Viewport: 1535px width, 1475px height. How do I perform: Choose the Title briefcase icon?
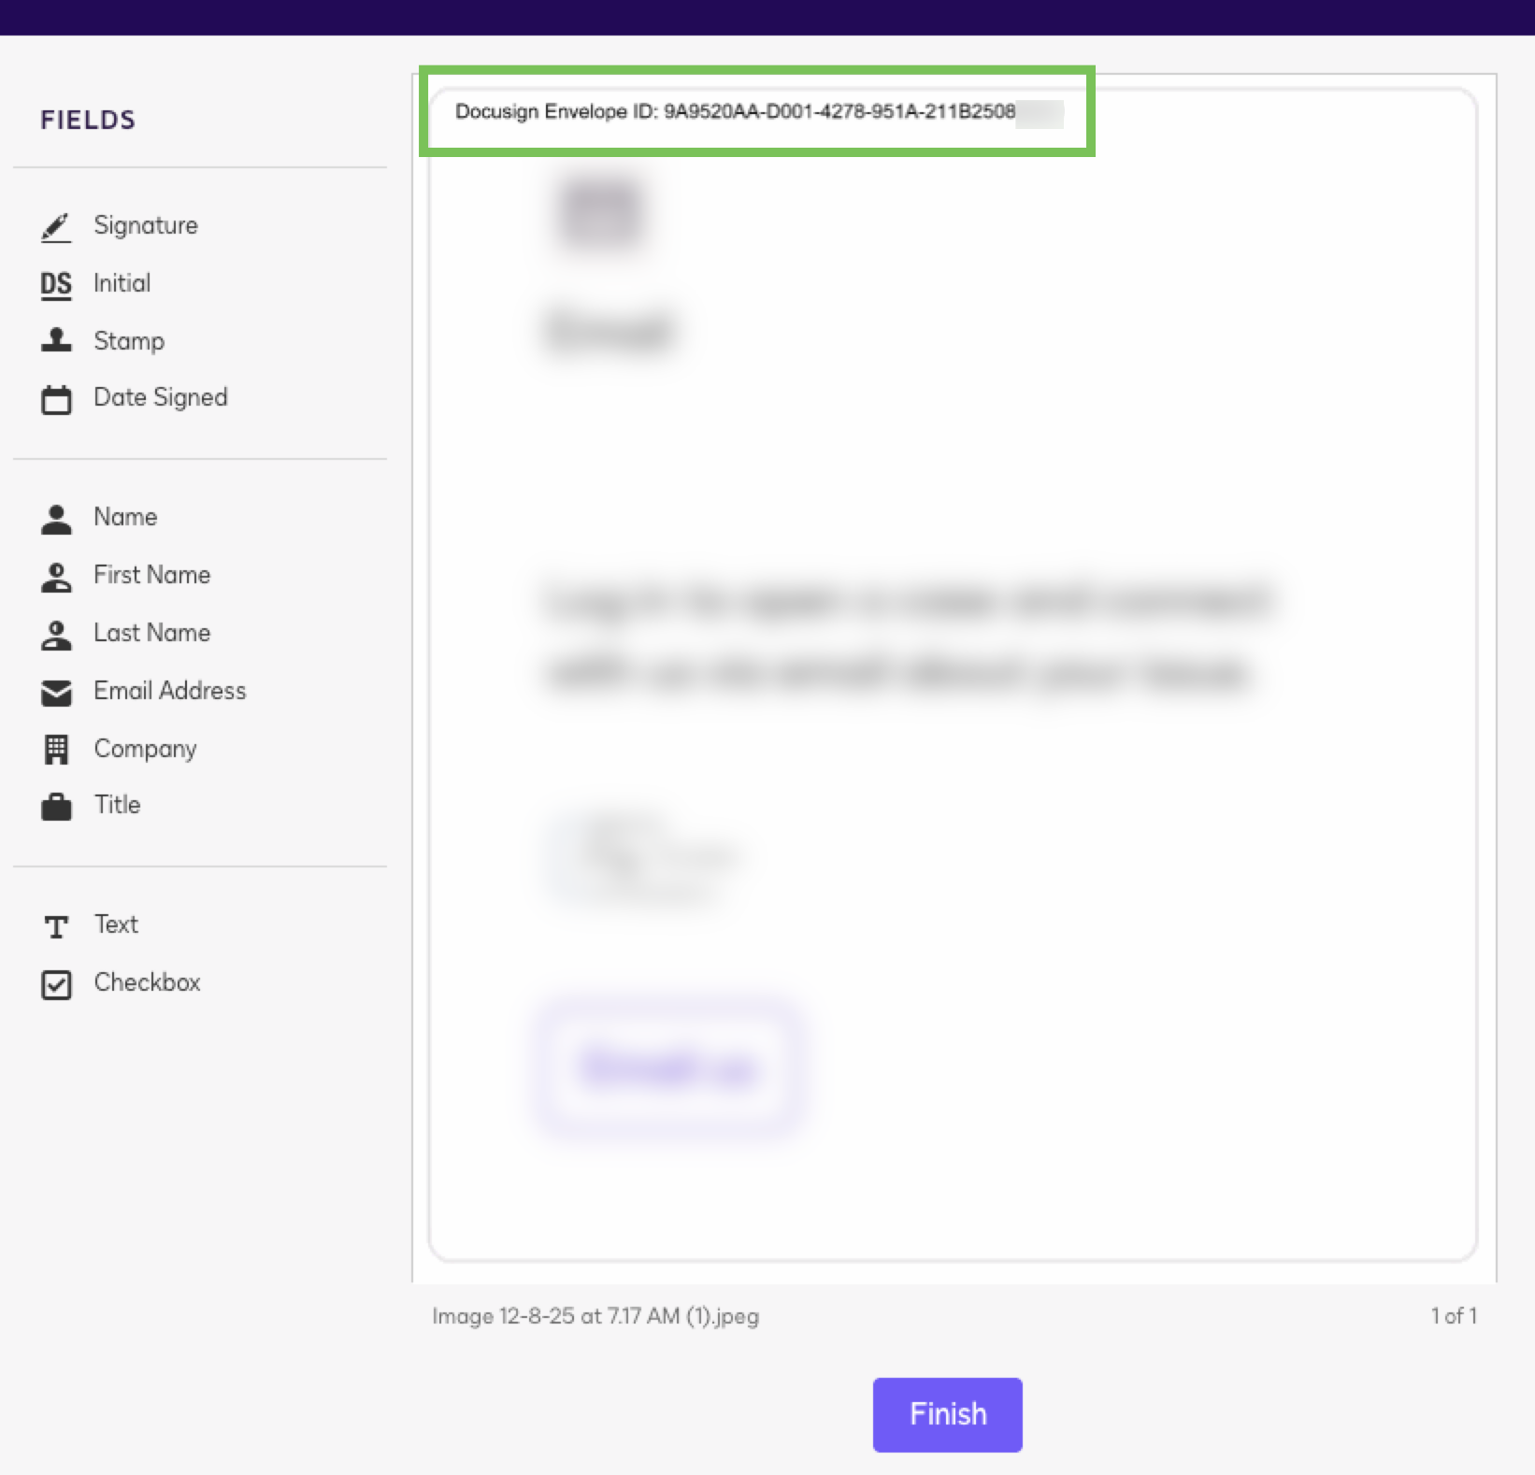[x=56, y=806]
